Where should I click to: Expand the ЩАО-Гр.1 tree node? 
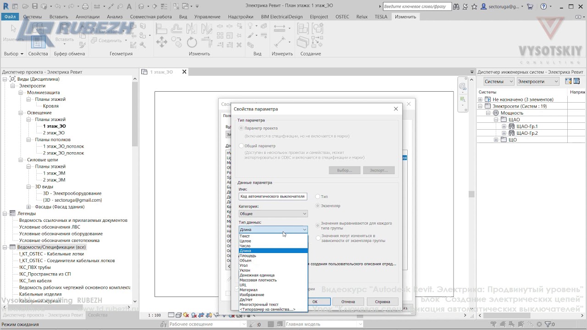coord(504,126)
